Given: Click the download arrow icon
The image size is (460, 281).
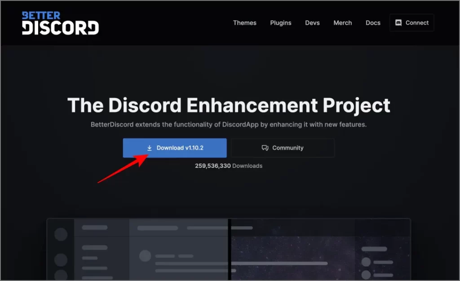Looking at the screenshot, I should (x=150, y=148).
